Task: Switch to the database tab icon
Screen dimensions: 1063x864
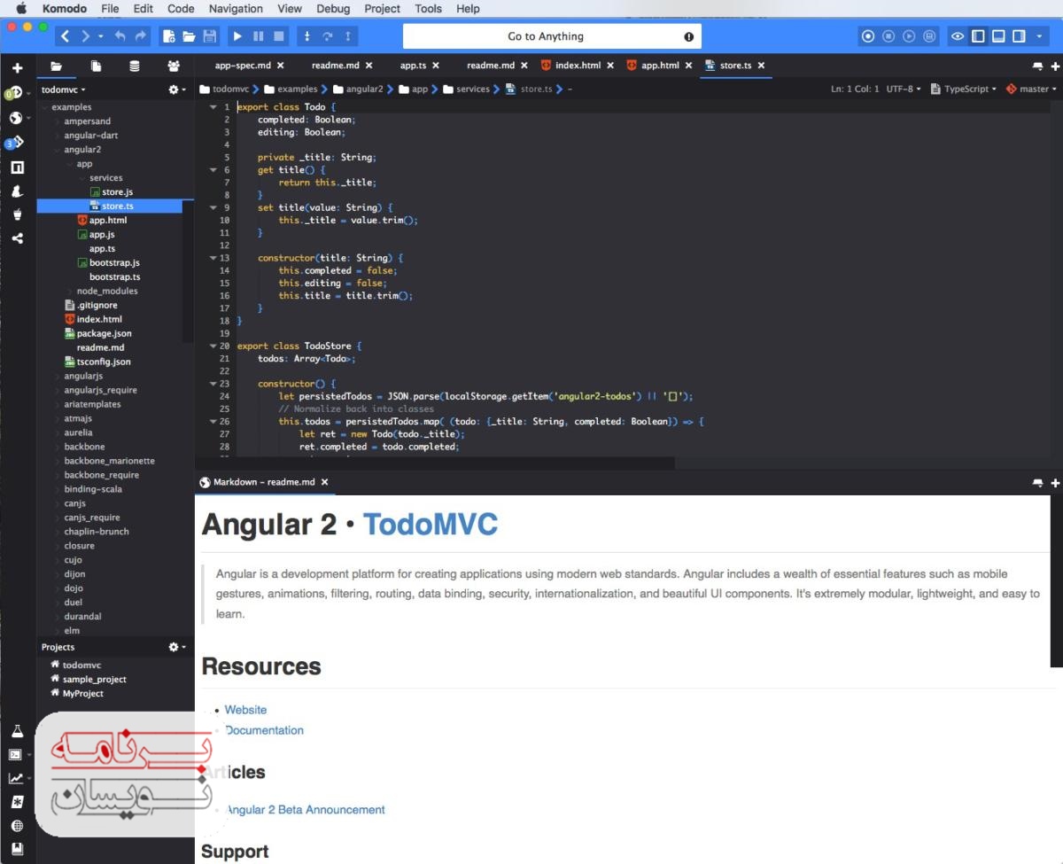Action: point(135,66)
